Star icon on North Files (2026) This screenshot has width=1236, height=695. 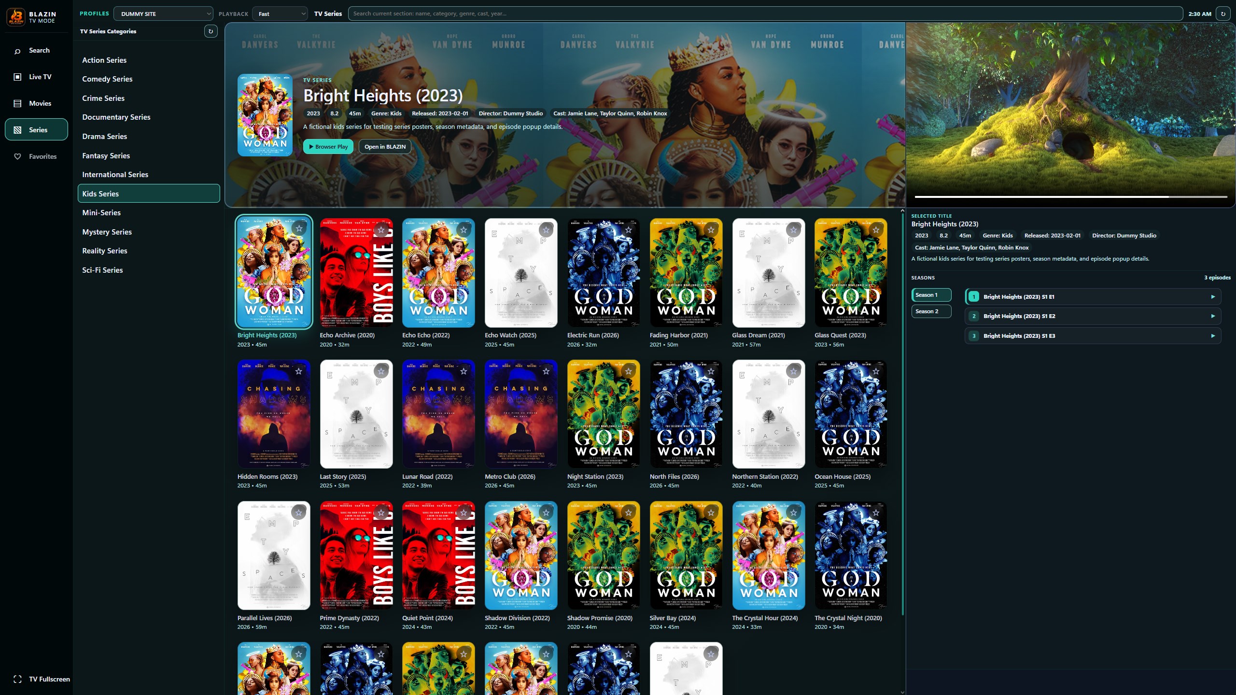[x=711, y=371]
